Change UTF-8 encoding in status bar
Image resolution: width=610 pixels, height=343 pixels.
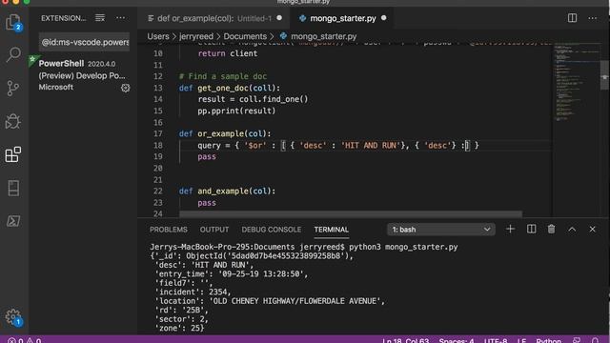tap(496, 341)
